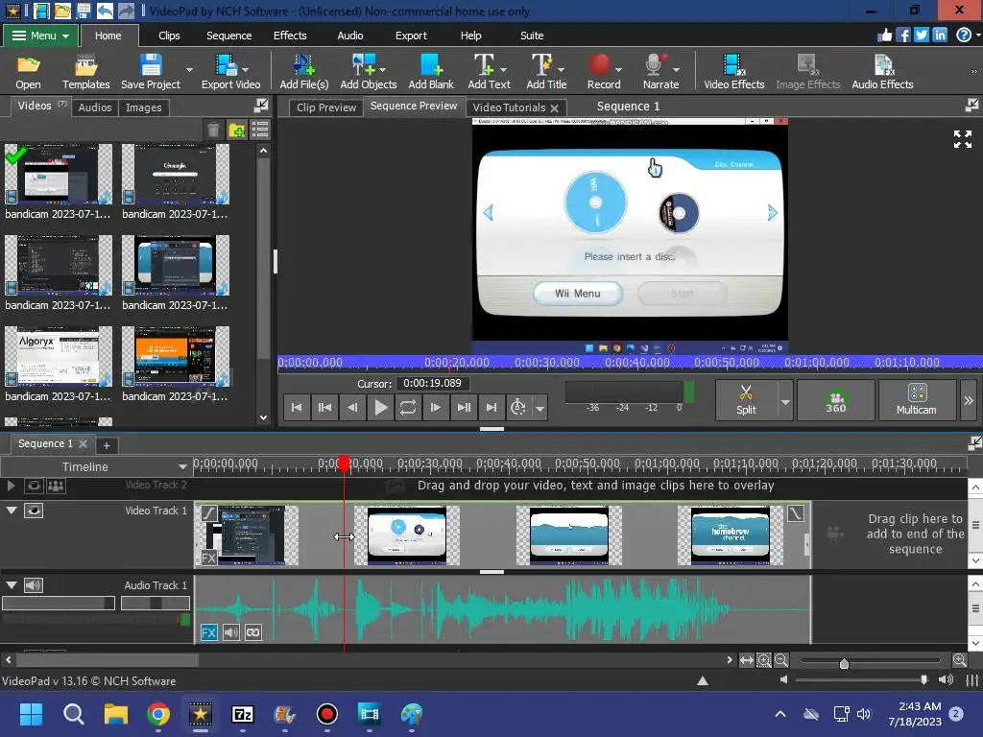This screenshot has width=983, height=737.
Task: Open the Menu dropdown
Action: pyautogui.click(x=40, y=36)
